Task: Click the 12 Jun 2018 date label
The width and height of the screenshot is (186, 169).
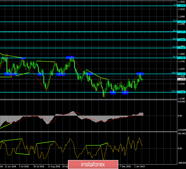Action: click(10, 166)
